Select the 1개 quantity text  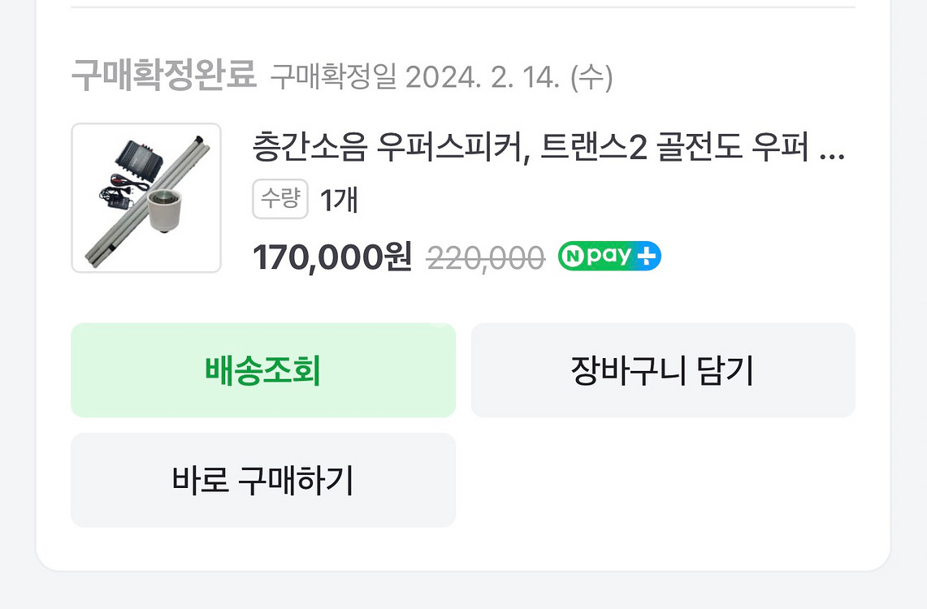pos(340,200)
